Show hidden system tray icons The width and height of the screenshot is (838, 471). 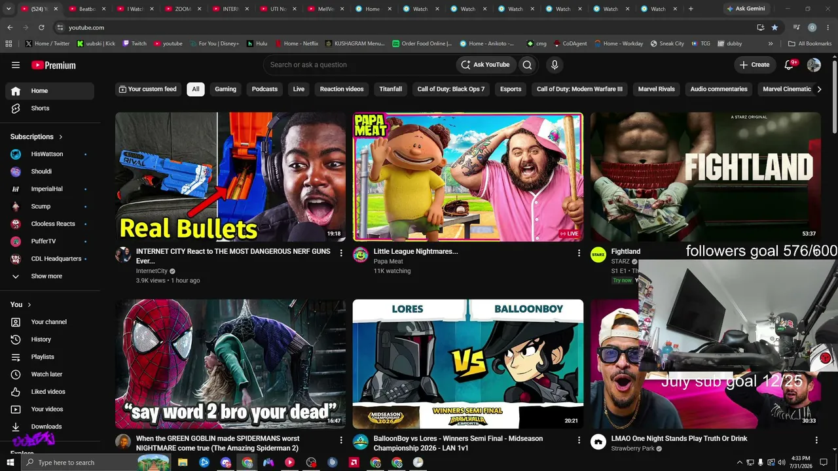click(x=740, y=462)
